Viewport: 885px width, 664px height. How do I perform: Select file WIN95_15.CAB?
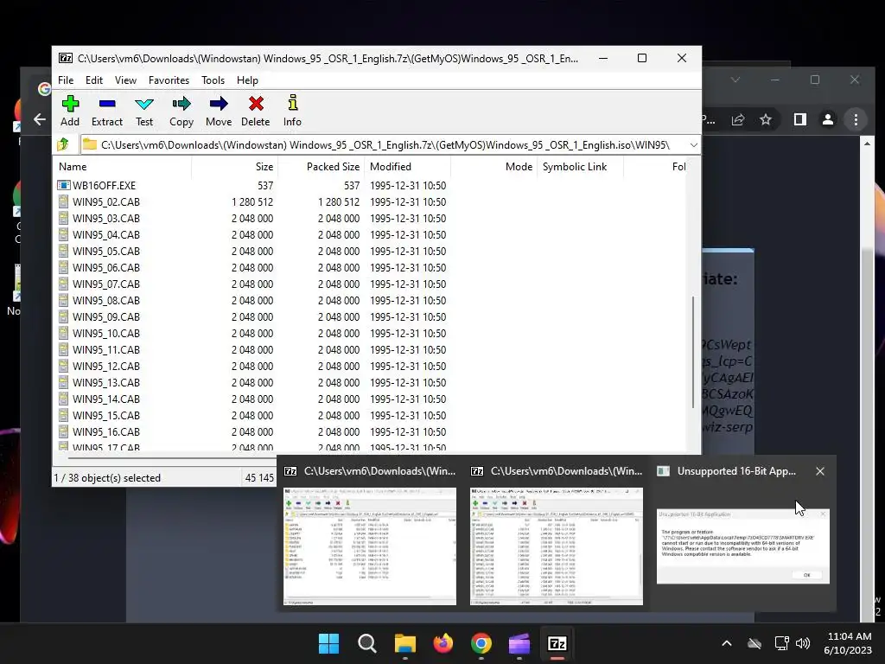coord(106,415)
